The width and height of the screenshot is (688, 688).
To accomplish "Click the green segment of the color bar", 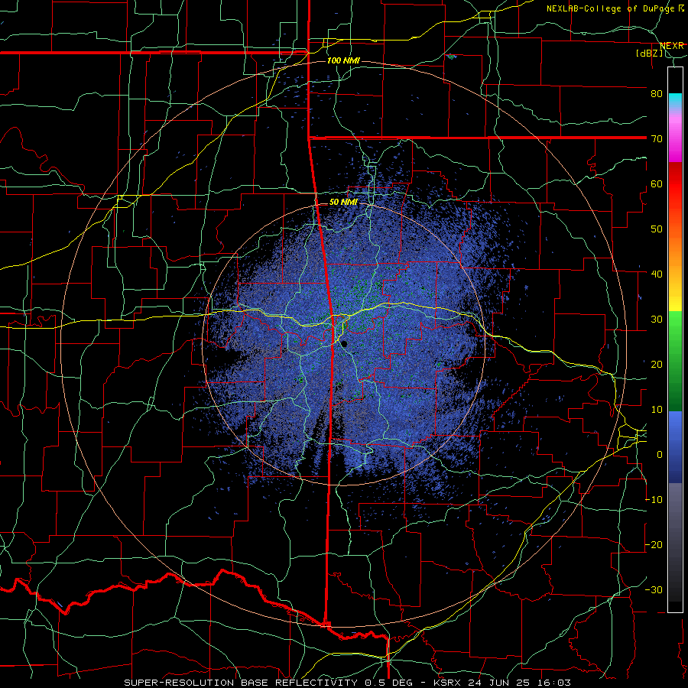I will 675,361.
